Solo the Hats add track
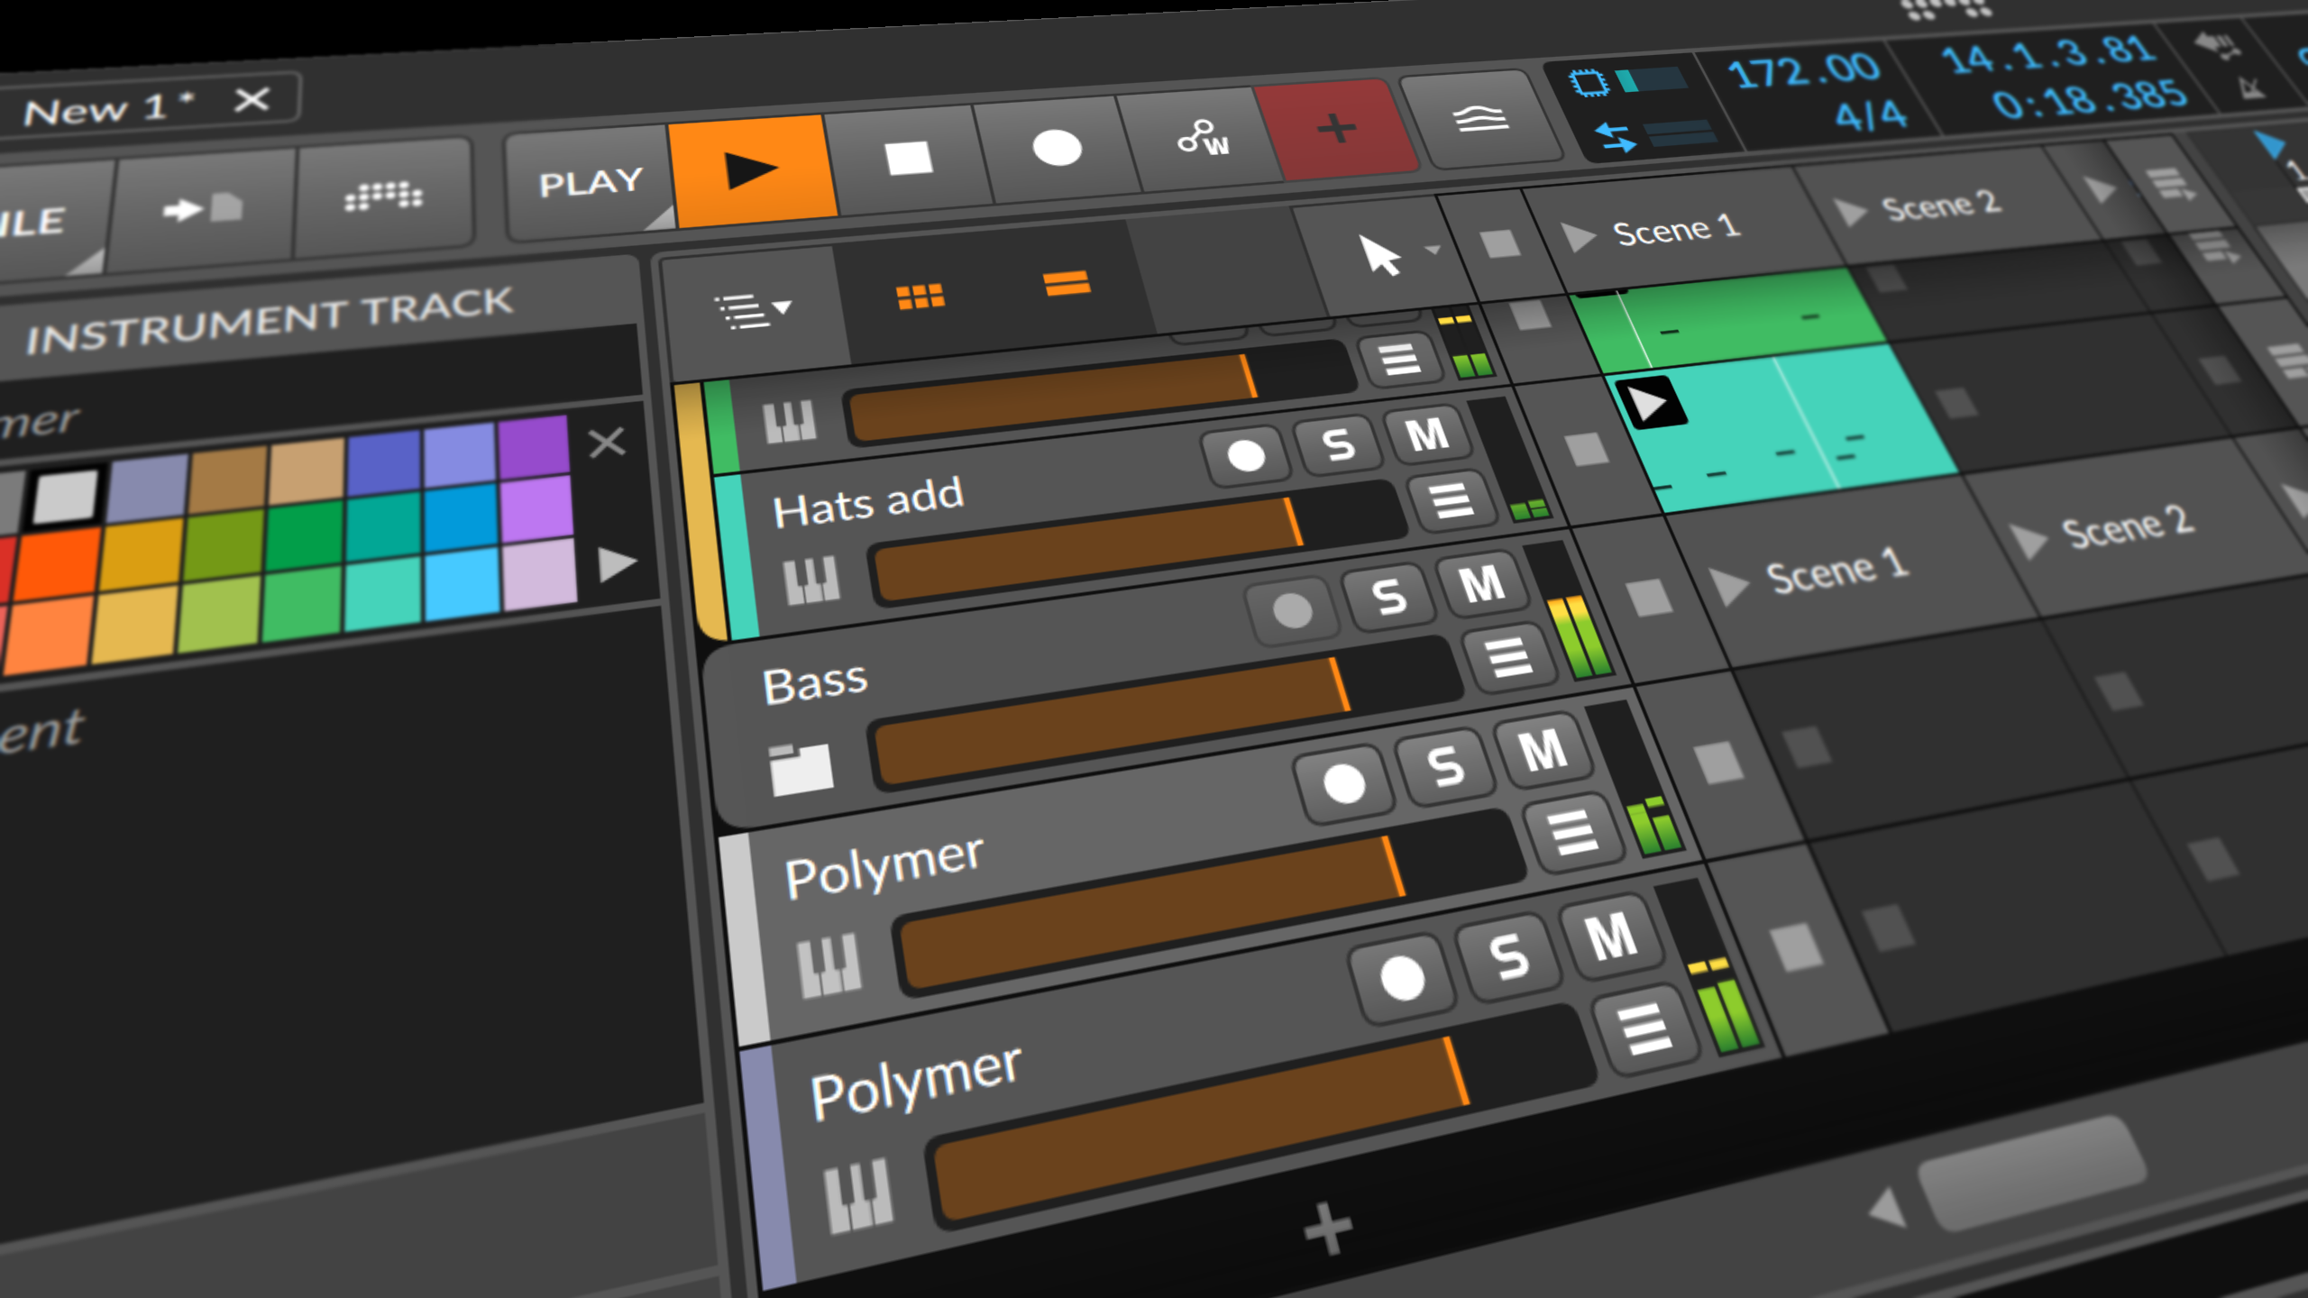This screenshot has height=1298, width=2308. [x=1338, y=444]
